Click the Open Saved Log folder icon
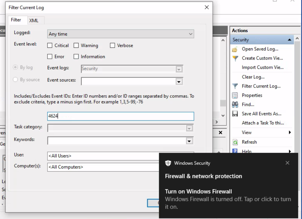 click(235, 49)
